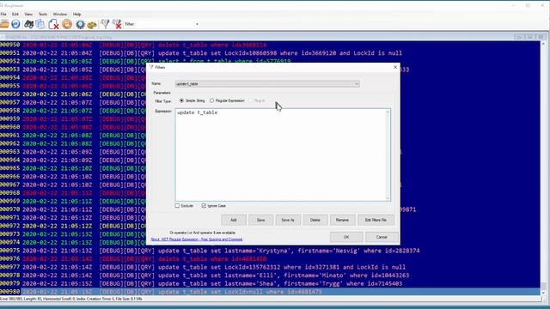
Task: Select log line 000977 with LockId=135762312
Action: point(270,267)
